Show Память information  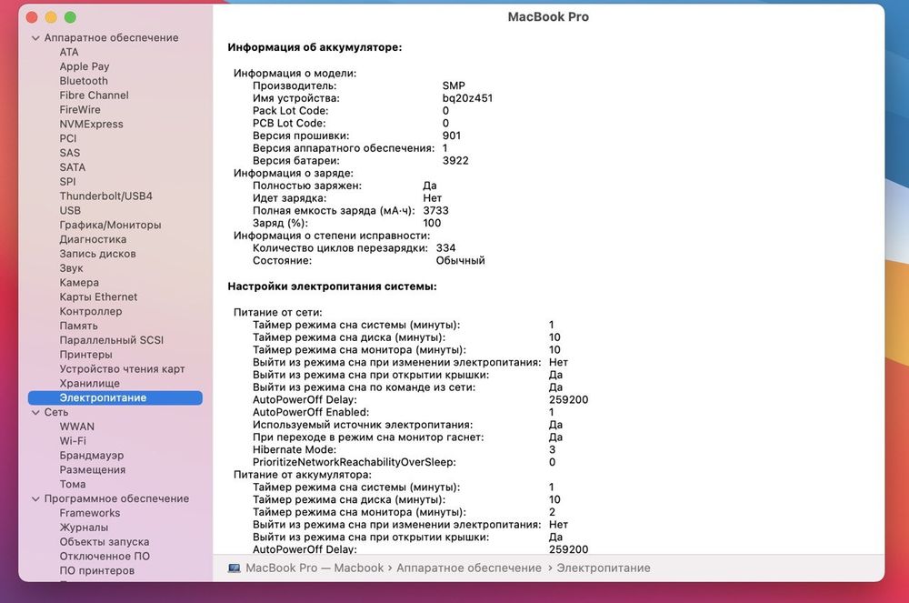pos(78,326)
